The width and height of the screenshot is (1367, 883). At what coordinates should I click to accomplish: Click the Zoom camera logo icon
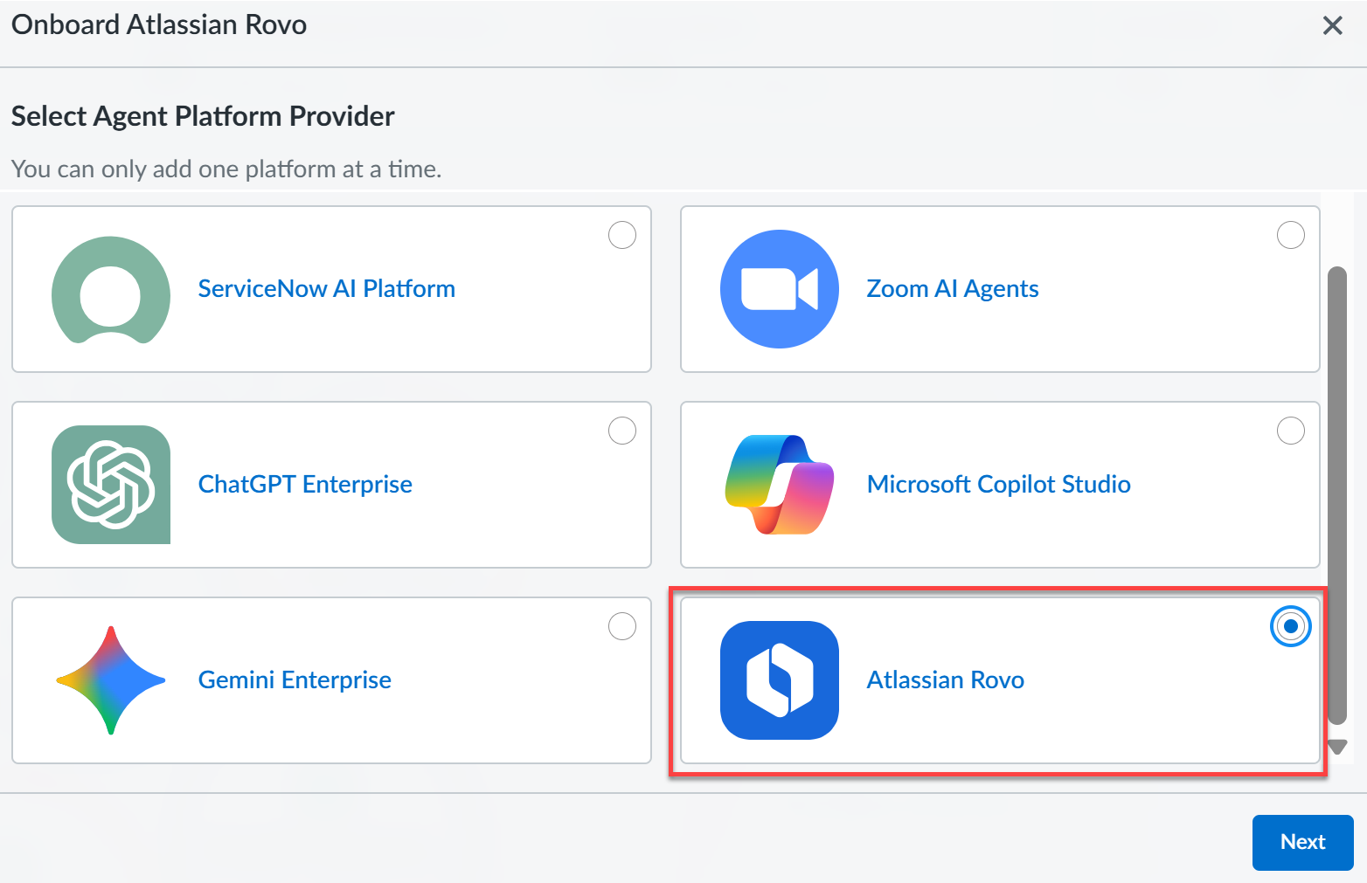click(x=779, y=289)
